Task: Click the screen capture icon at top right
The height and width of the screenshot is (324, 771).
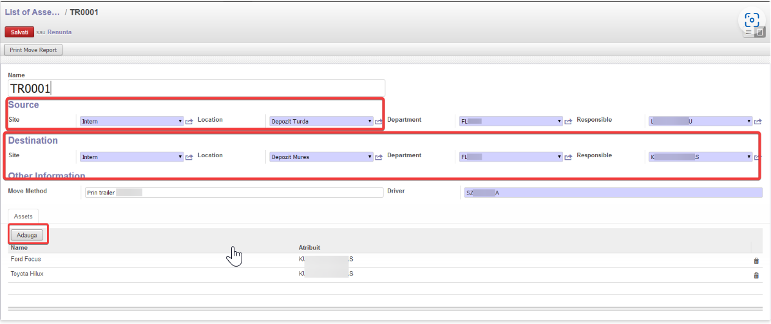Action: click(751, 19)
